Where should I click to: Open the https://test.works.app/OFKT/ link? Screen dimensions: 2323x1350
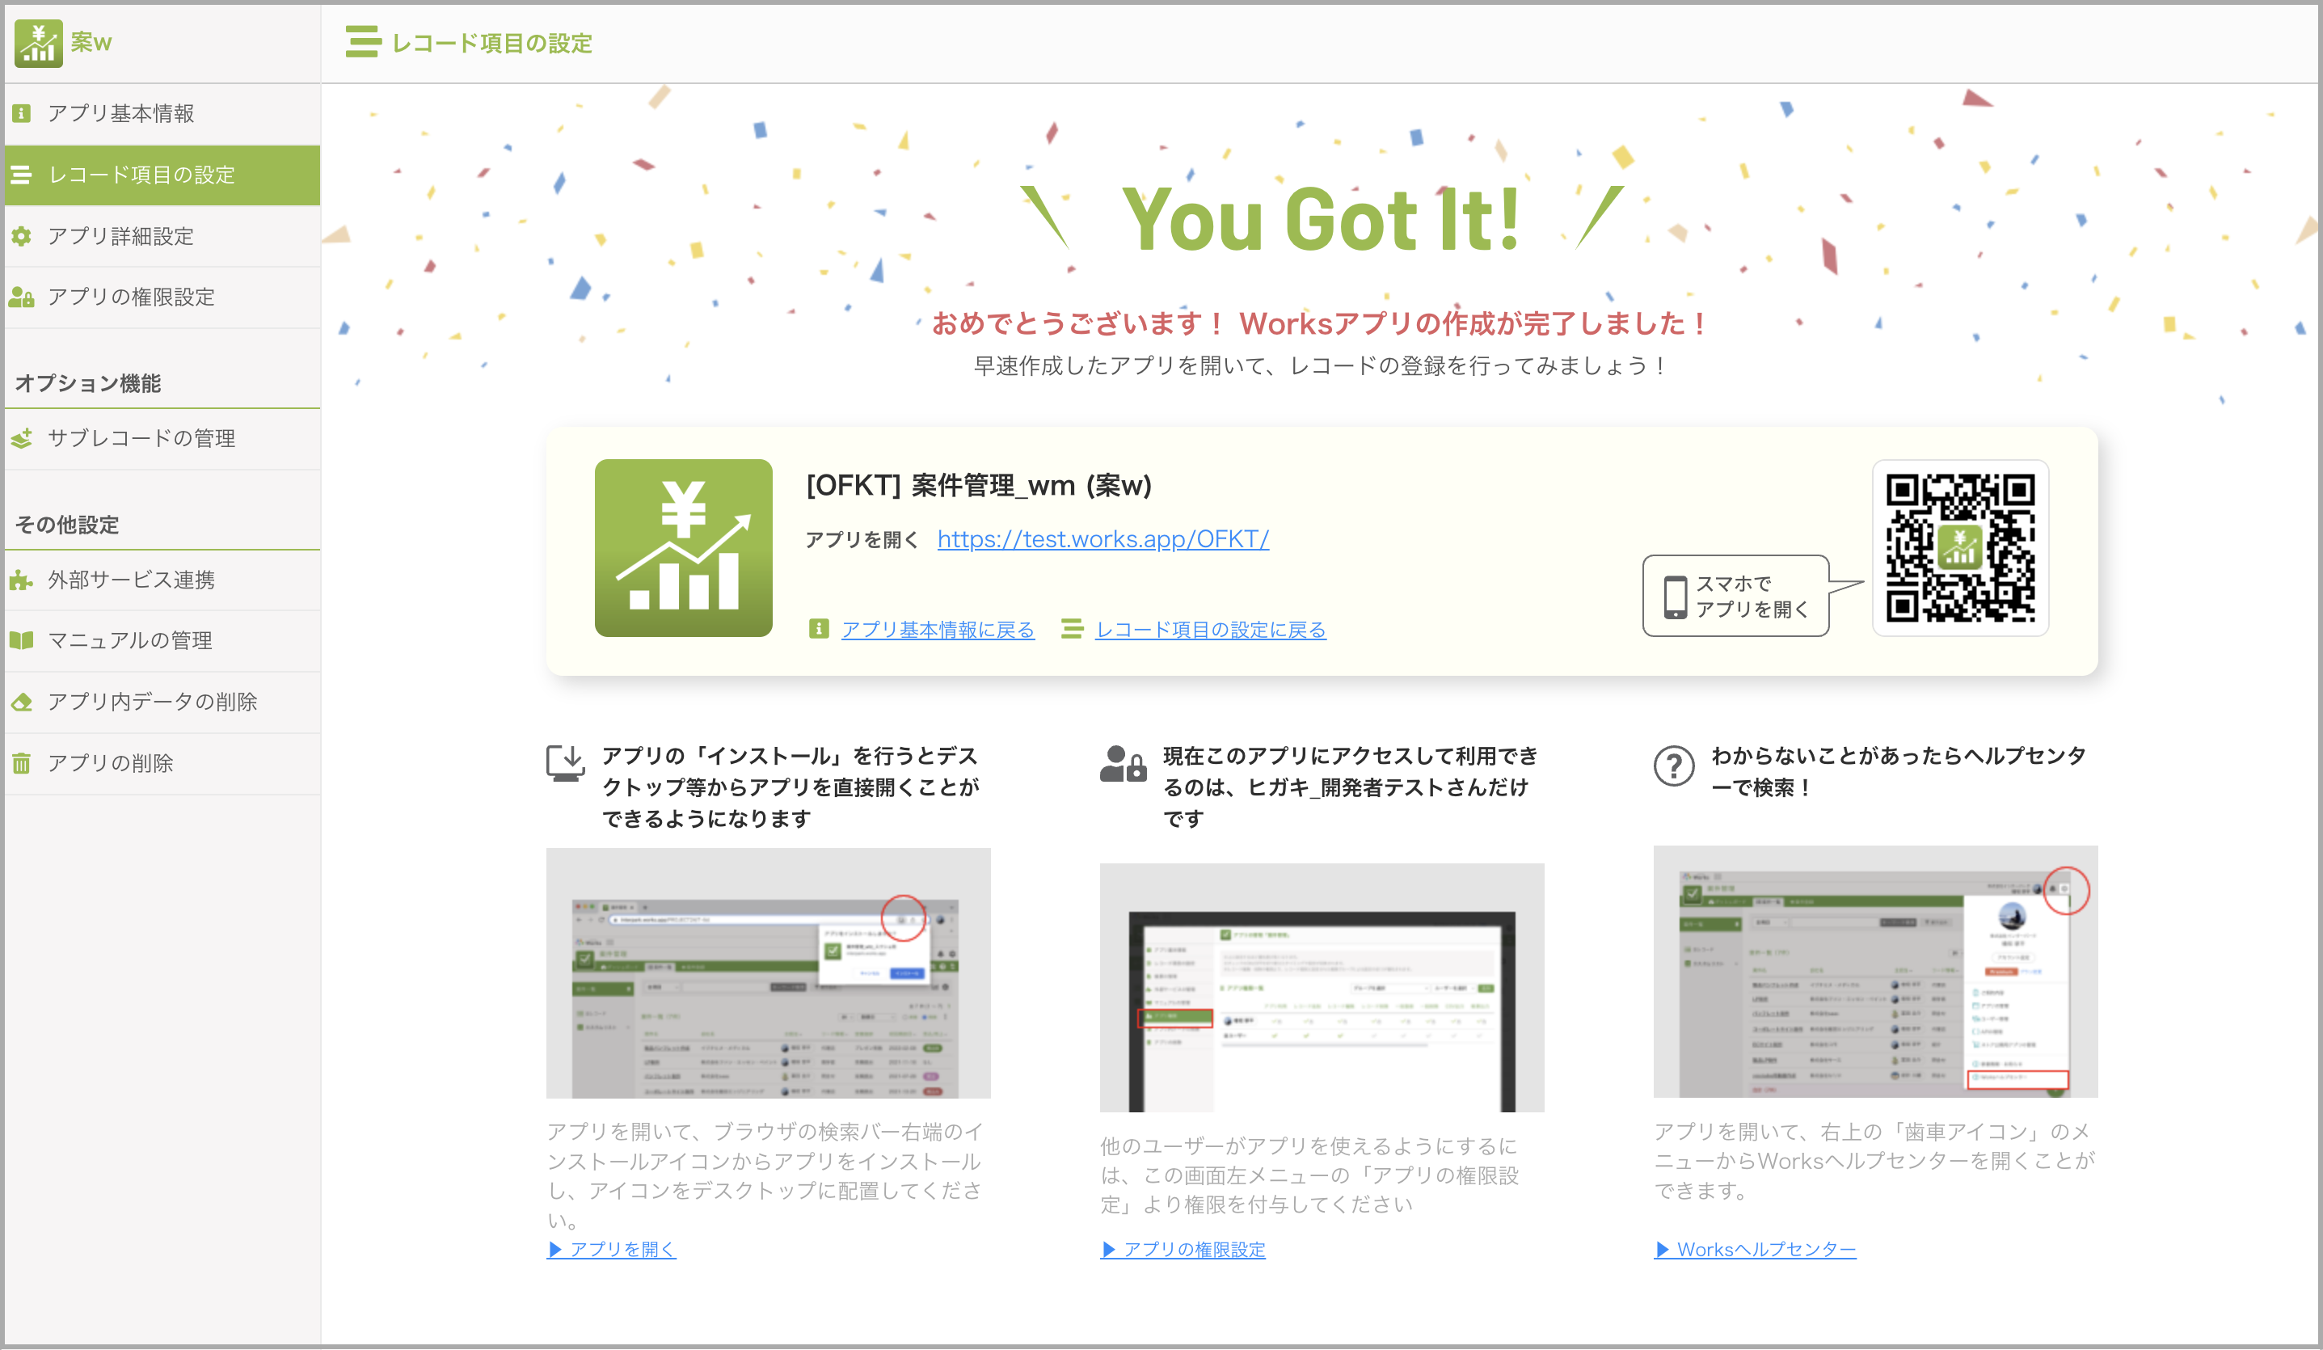[x=1103, y=538]
